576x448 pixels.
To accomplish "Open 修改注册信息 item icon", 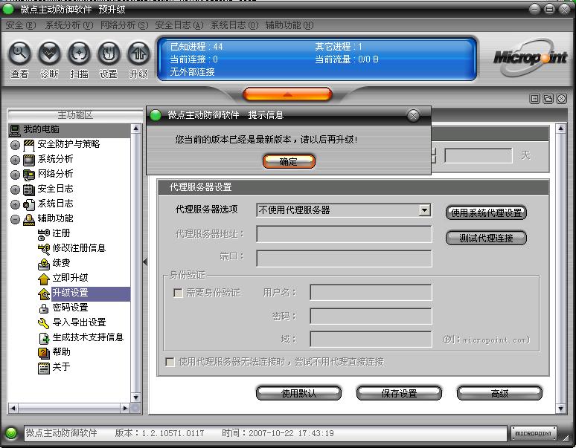I will 44,249.
